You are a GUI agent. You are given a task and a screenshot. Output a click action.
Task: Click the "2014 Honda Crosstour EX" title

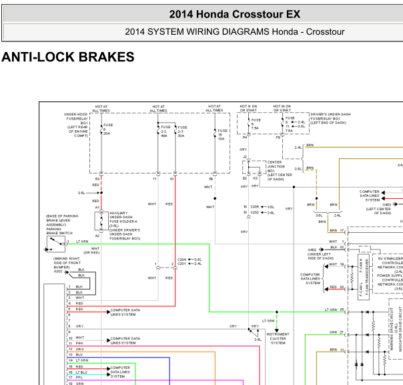(x=234, y=14)
